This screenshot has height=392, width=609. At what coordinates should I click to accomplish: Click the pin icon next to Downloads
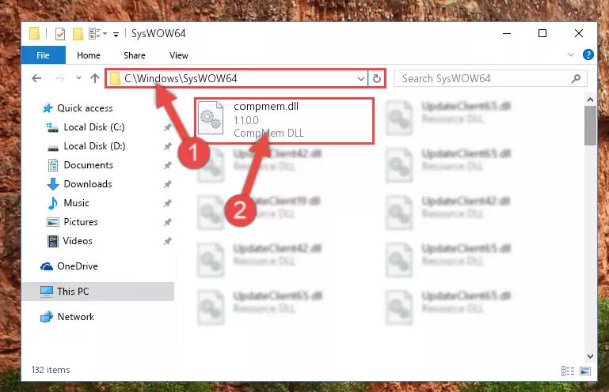coord(167,184)
